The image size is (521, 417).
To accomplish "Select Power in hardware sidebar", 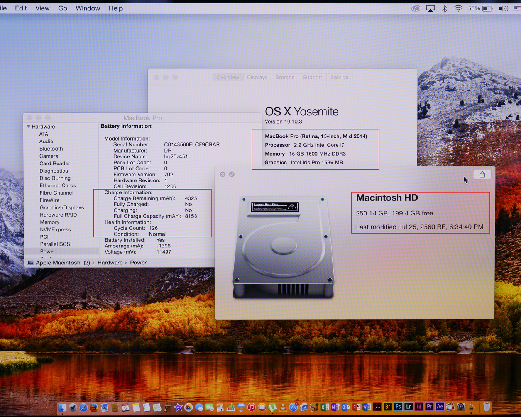I will click(x=48, y=251).
